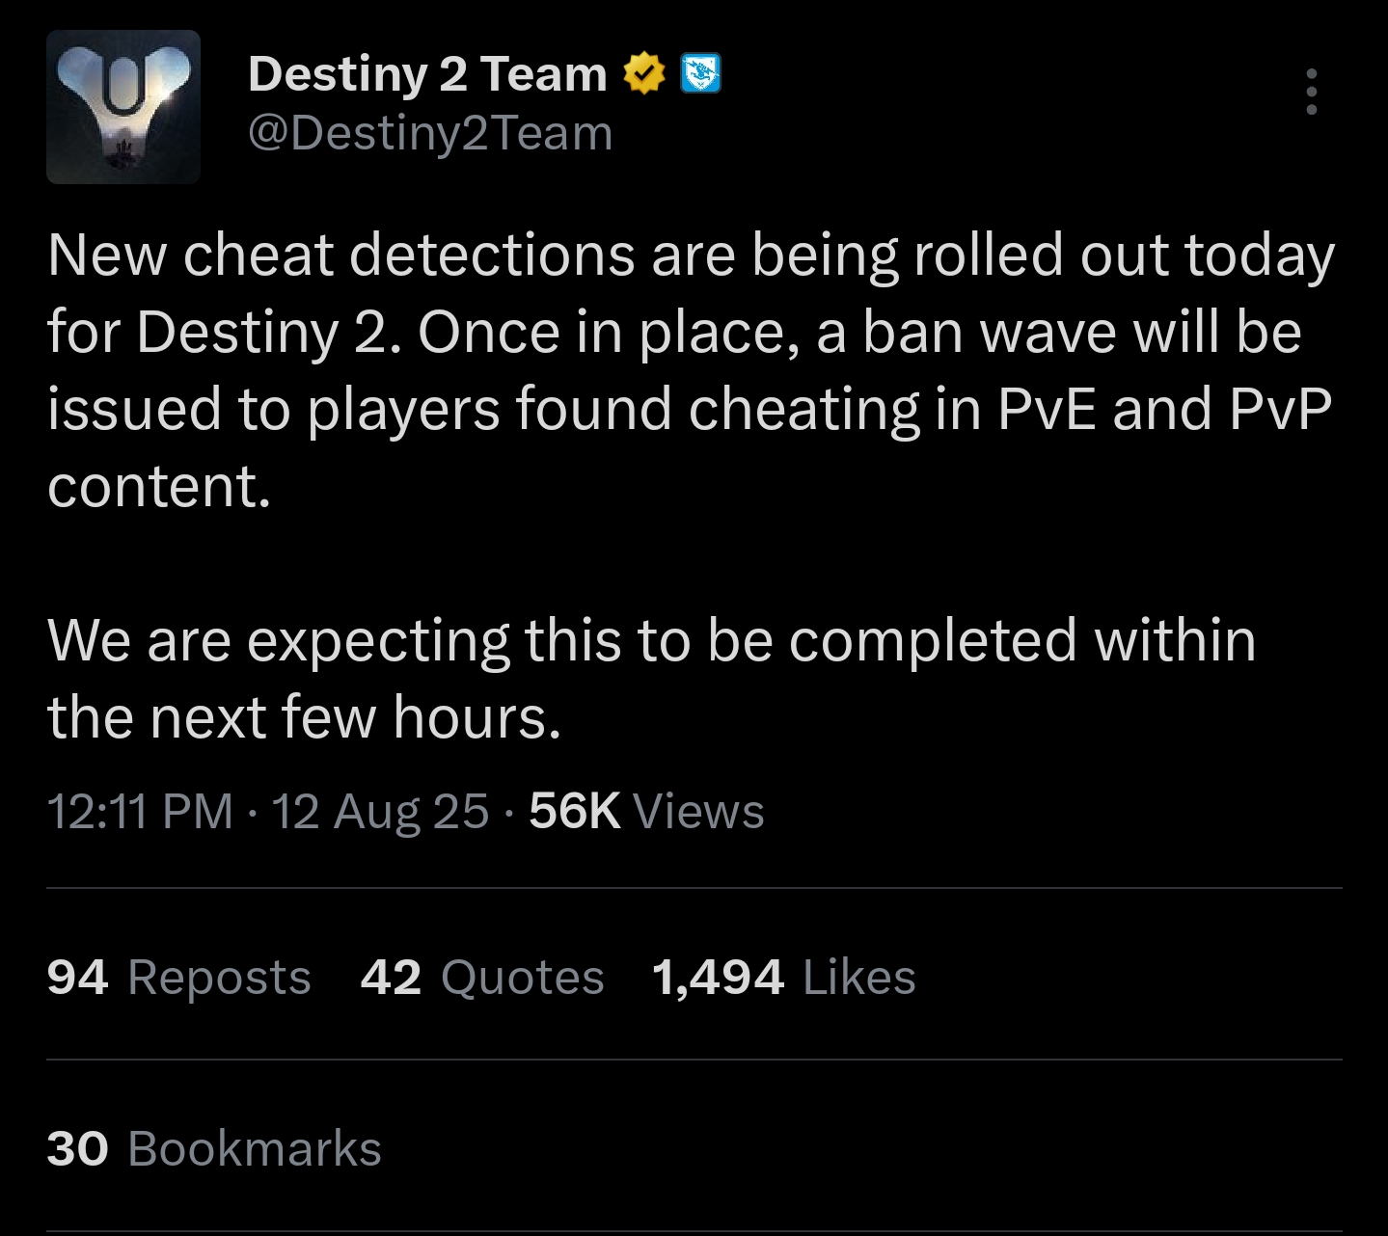Click 'PvE and PvP' in the tweet text
Image resolution: width=1388 pixels, height=1236 pixels.
(x=1164, y=409)
